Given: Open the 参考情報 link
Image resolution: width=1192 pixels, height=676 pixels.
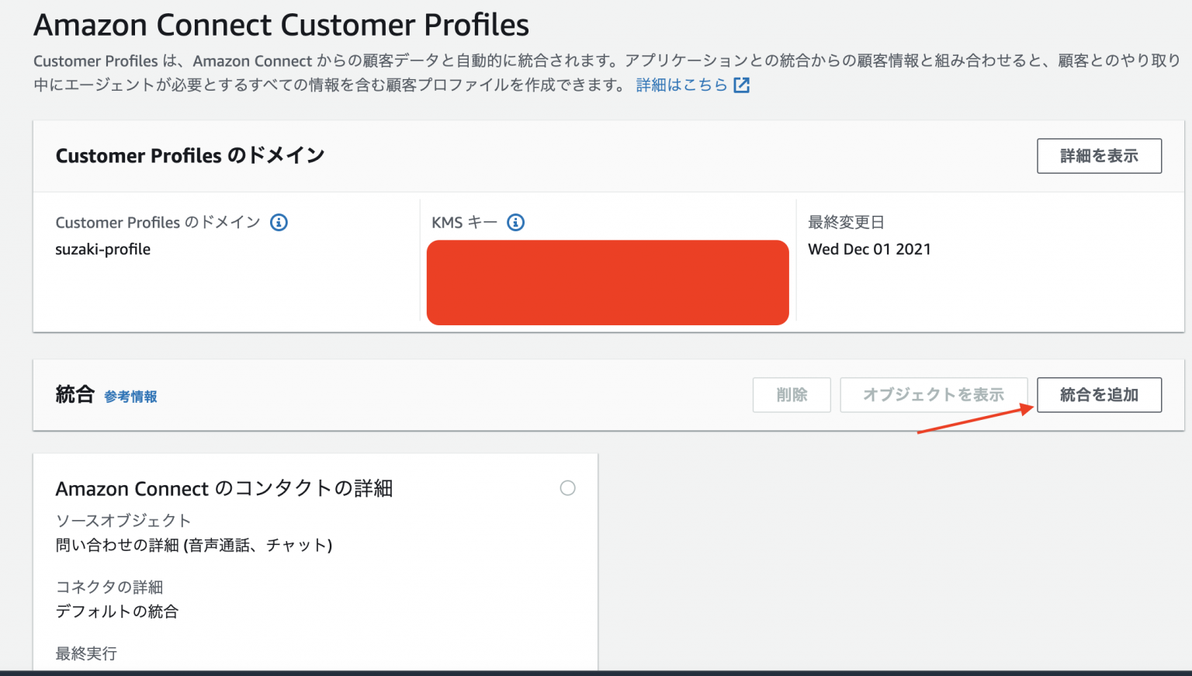Looking at the screenshot, I should pos(130,396).
